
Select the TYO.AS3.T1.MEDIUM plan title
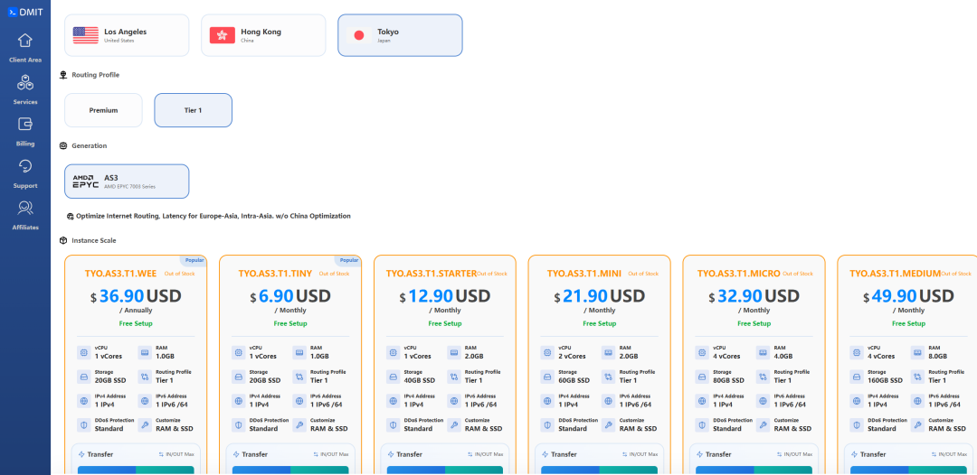[896, 273]
